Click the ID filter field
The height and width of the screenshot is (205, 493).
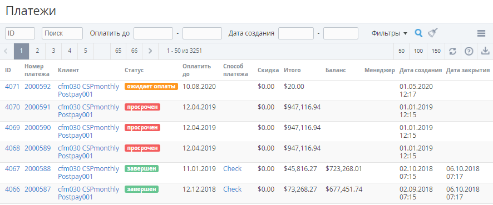click(20, 33)
